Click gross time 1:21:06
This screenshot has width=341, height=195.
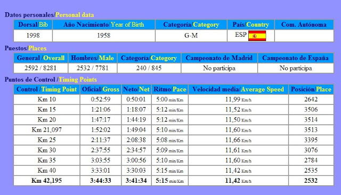pyautogui.click(x=101, y=110)
